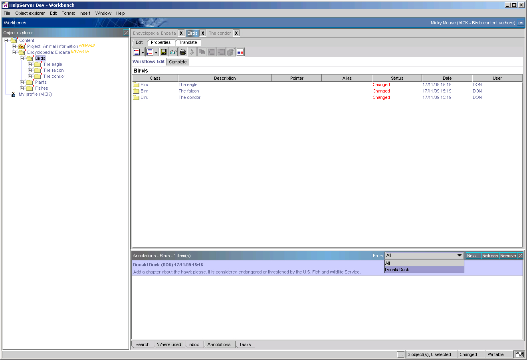Sort by the Description column header
Screen dimensions: 527x360
point(225,78)
